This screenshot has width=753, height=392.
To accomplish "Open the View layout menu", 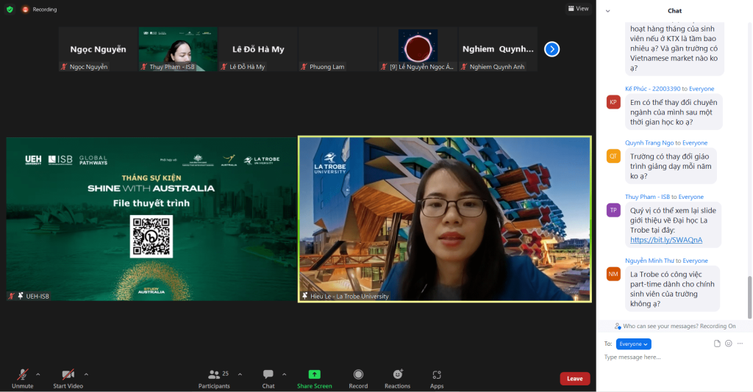I will coord(578,9).
